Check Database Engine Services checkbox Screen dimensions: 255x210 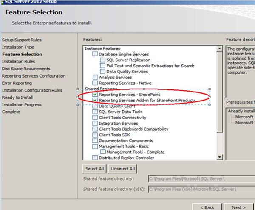click(95, 54)
